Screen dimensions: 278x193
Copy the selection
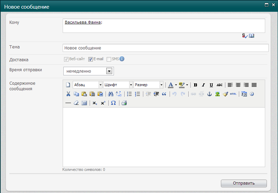76,94
